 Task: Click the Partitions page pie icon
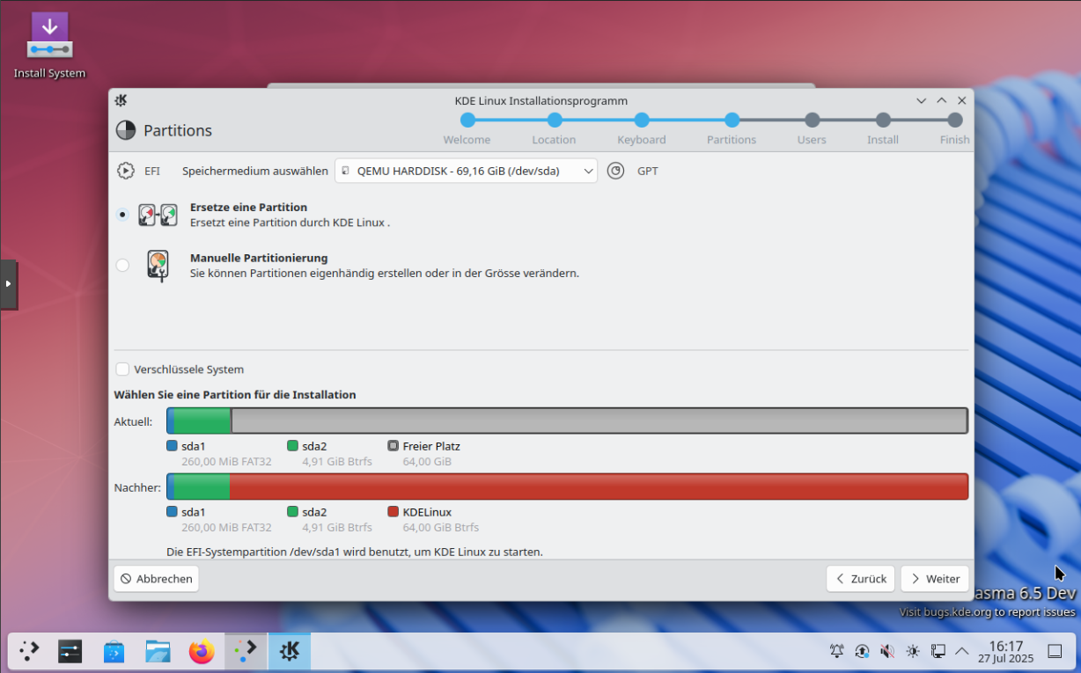click(x=126, y=130)
